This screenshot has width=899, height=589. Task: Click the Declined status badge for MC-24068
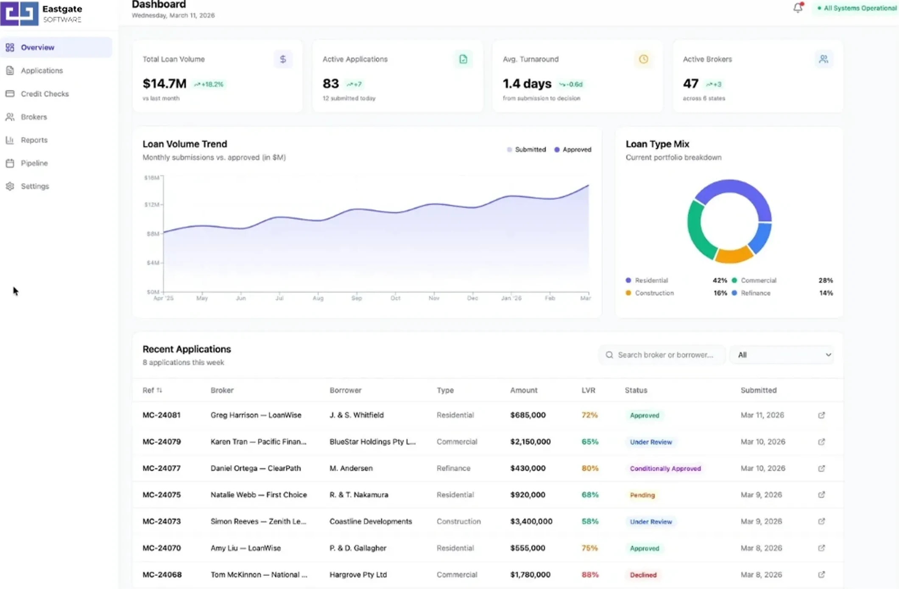point(643,575)
